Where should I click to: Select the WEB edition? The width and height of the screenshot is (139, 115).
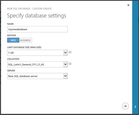[x=13, y=40]
